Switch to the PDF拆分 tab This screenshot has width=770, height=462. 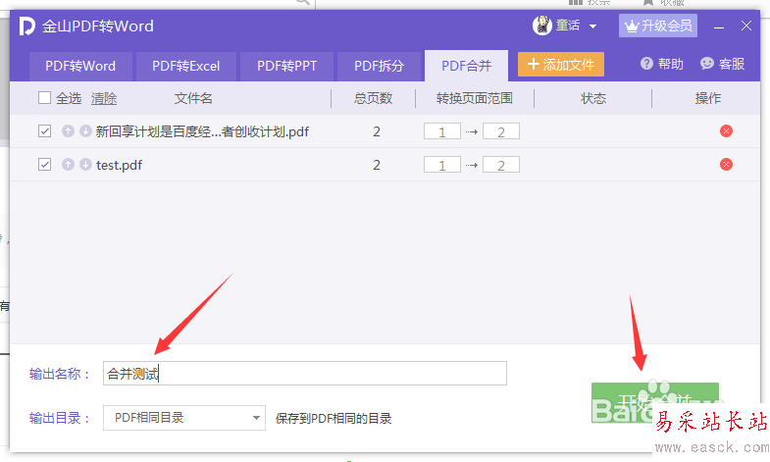coord(379,66)
